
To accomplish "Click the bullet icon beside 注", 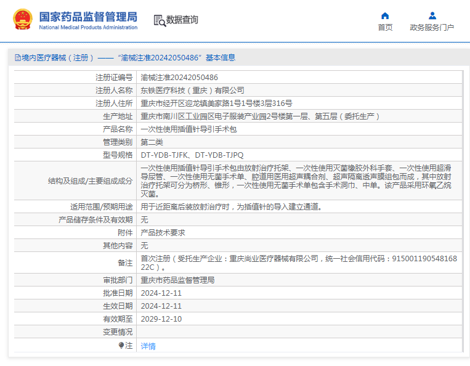I will 122,346.
